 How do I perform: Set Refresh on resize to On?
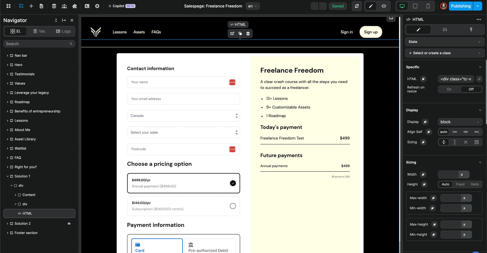(x=449, y=89)
